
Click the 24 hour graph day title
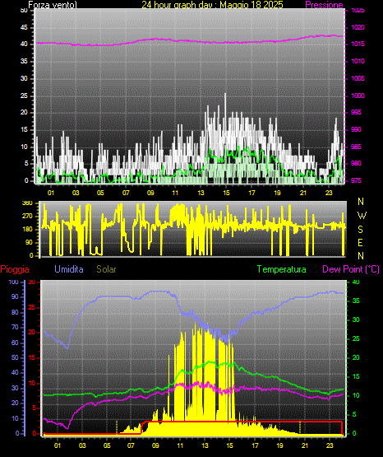click(x=212, y=5)
